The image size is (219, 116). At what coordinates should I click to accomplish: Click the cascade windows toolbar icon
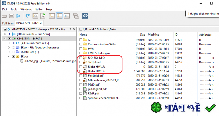coord(76,16)
